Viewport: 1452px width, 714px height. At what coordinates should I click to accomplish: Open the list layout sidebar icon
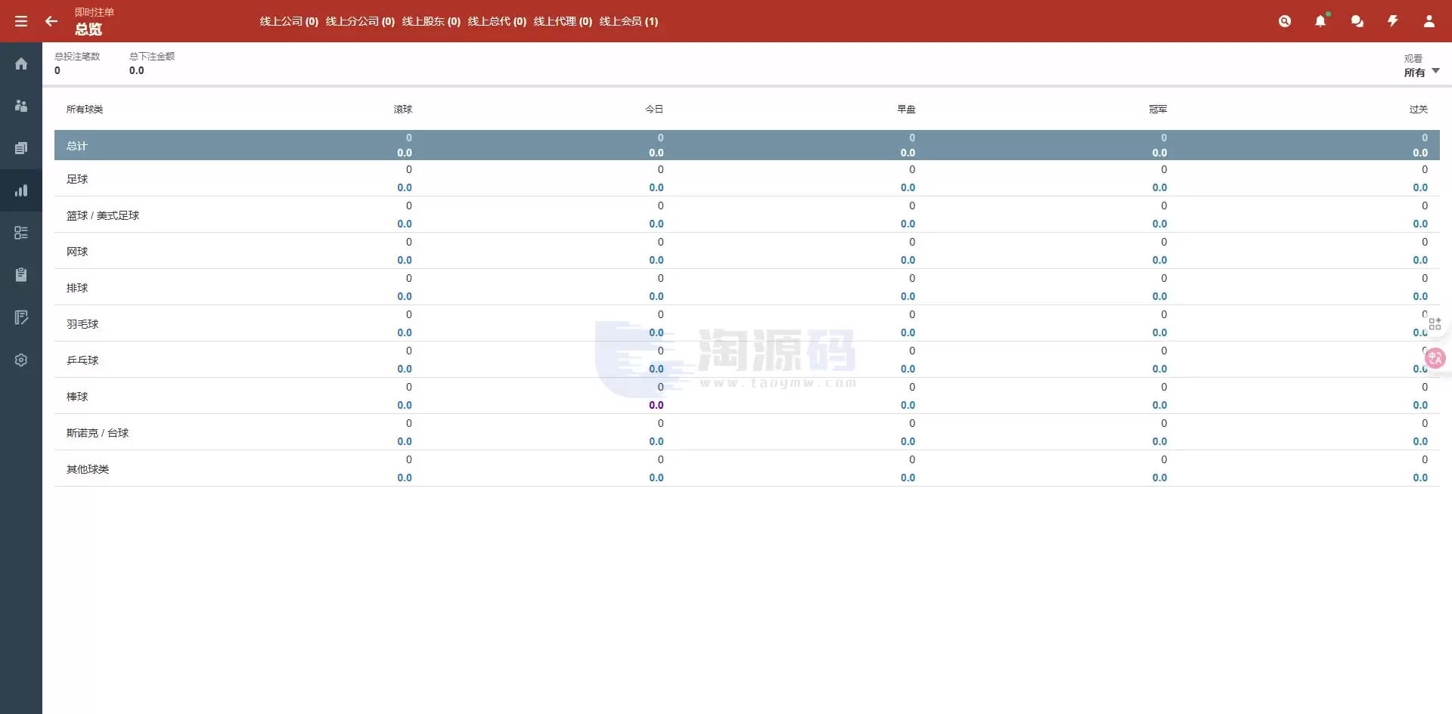coord(21,233)
